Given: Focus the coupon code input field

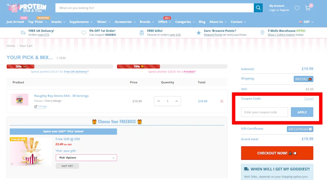Looking at the screenshot, I should click(264, 112).
